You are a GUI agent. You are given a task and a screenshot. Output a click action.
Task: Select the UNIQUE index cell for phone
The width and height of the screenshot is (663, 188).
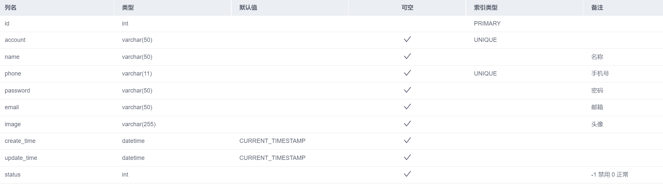pos(485,74)
